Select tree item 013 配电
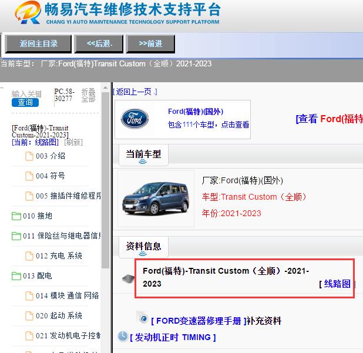This screenshot has height=353, width=363. coord(38,276)
